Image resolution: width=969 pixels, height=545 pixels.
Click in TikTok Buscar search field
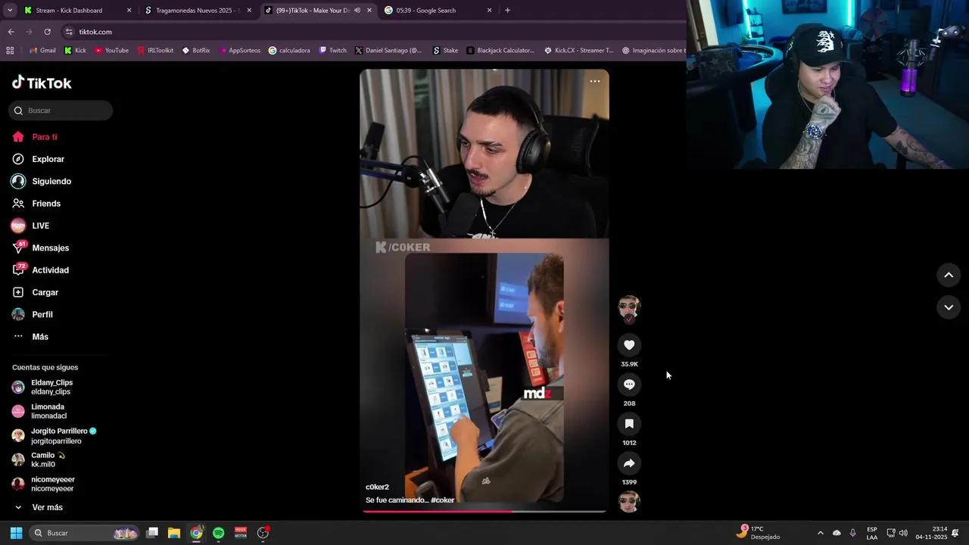[x=61, y=111]
